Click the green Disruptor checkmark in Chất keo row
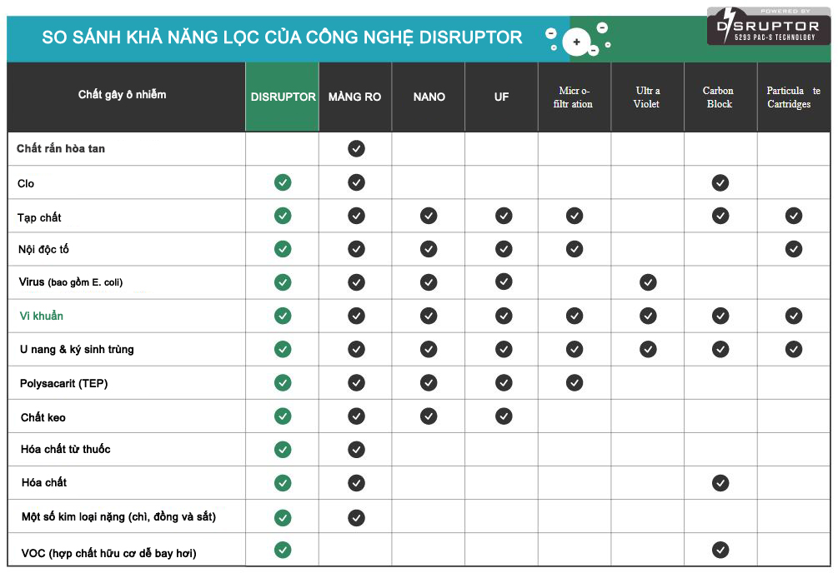The width and height of the screenshot is (838, 573). (283, 416)
